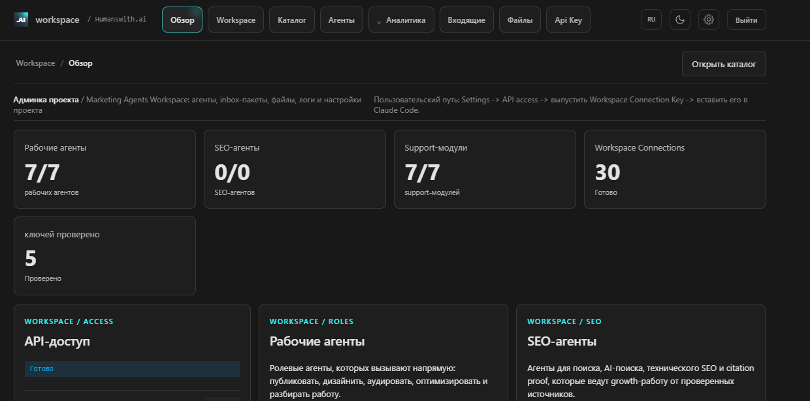Viewport: 810px width, 401px height.
Task: Switch language with the RU button
Action: click(651, 20)
